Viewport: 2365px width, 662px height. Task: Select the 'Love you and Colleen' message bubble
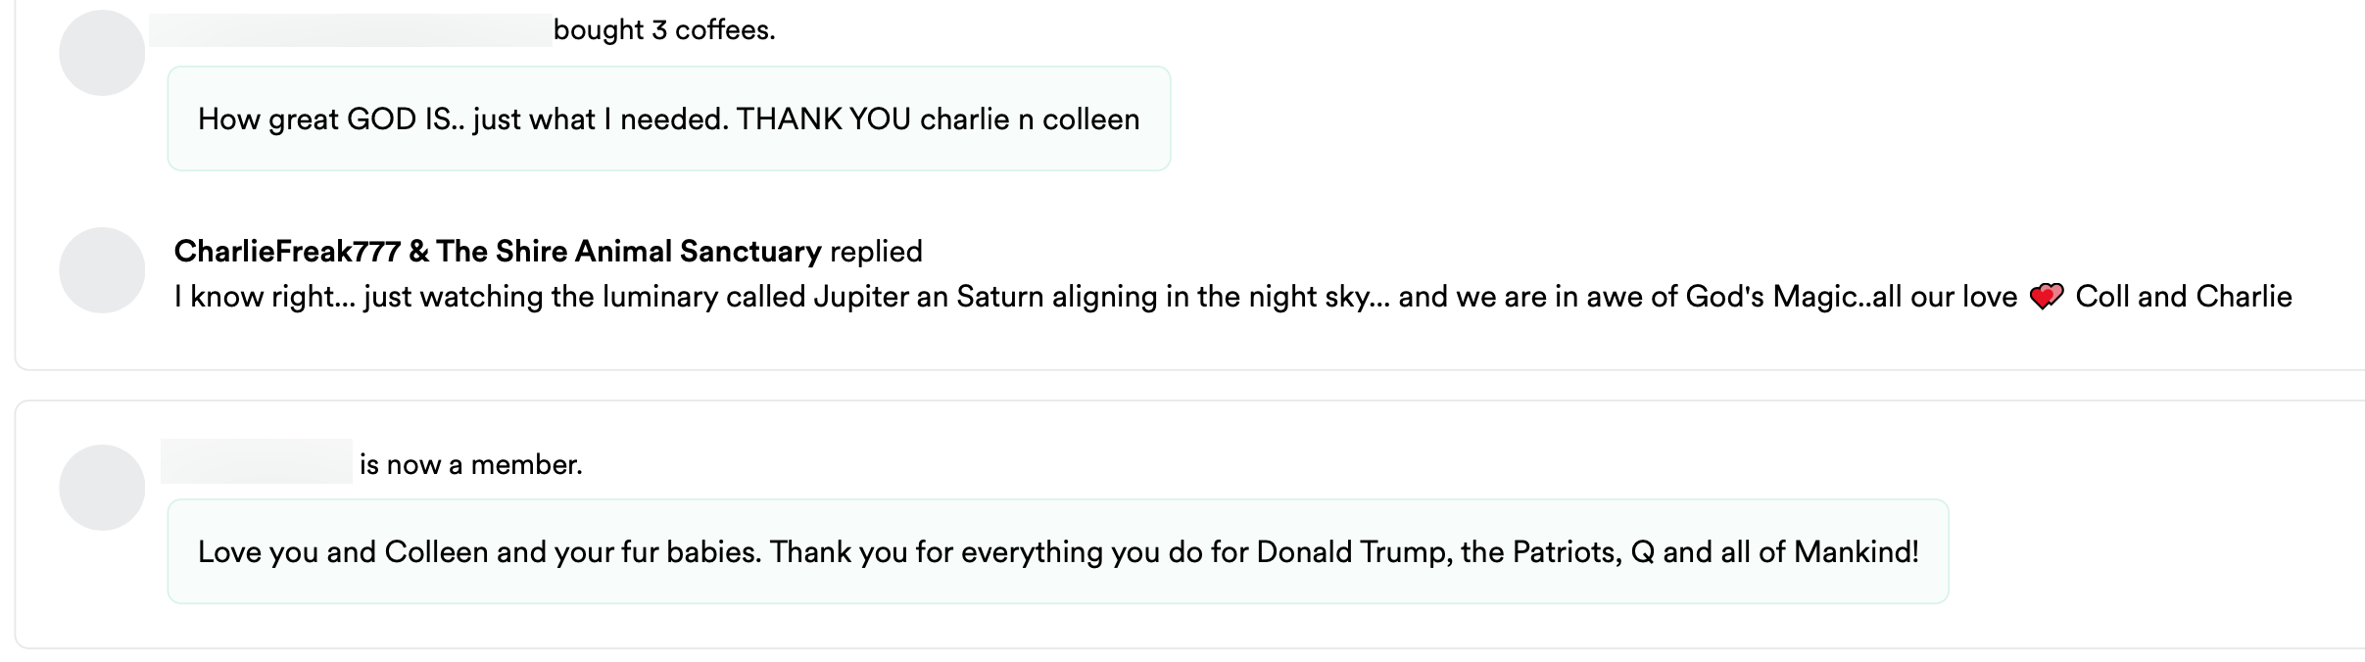[x=1057, y=552]
